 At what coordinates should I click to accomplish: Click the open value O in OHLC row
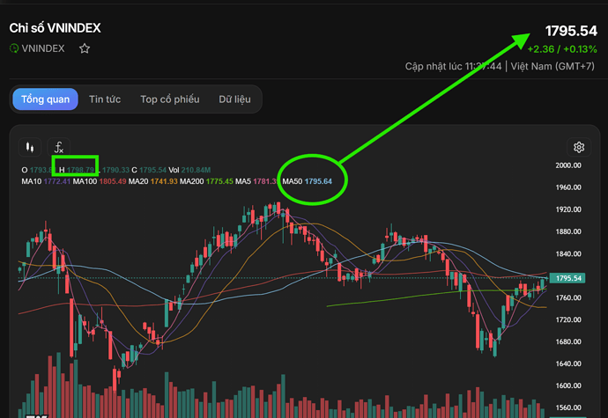[37, 170]
